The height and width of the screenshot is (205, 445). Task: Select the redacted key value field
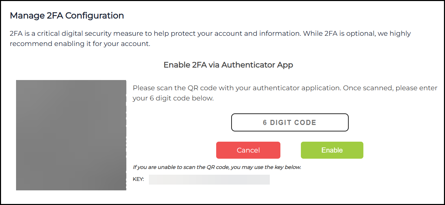tap(209, 179)
